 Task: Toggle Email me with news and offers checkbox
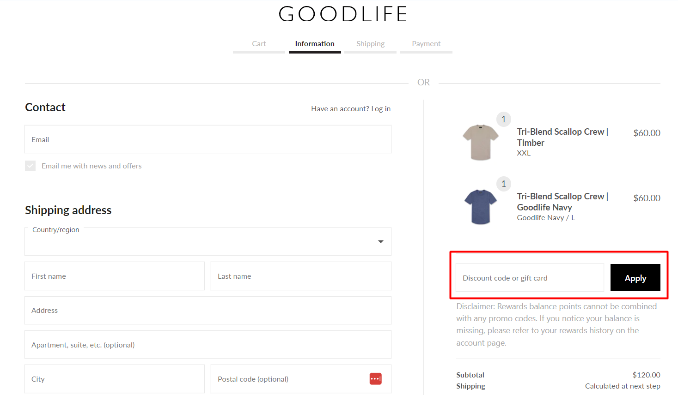[31, 166]
